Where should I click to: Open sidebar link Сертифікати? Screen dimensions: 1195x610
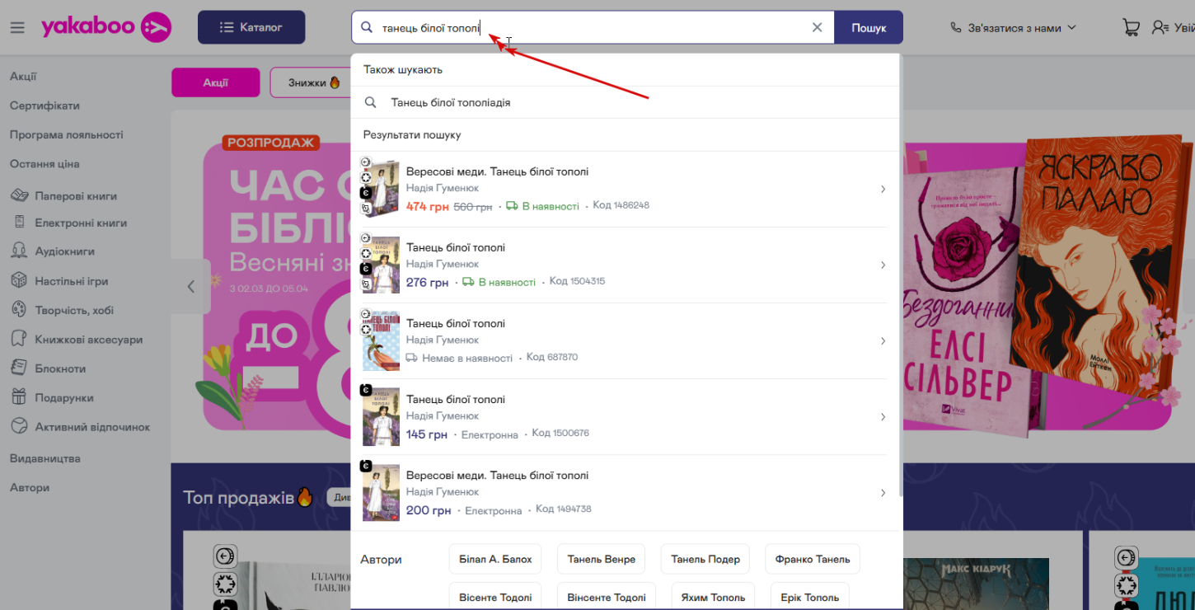coord(45,106)
